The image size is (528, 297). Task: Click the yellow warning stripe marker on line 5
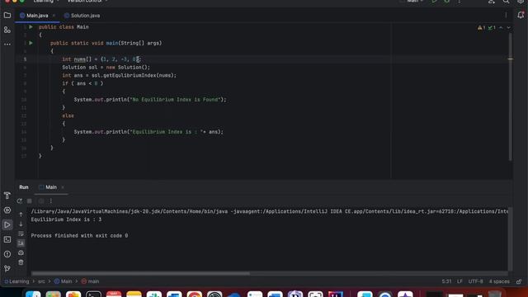point(511,59)
